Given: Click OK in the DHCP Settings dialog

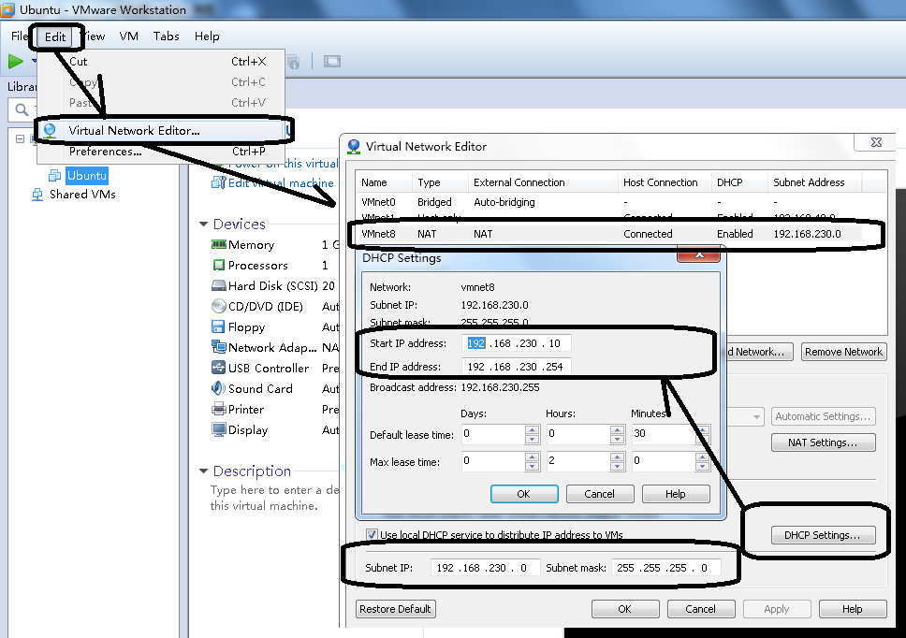Looking at the screenshot, I should [x=524, y=494].
